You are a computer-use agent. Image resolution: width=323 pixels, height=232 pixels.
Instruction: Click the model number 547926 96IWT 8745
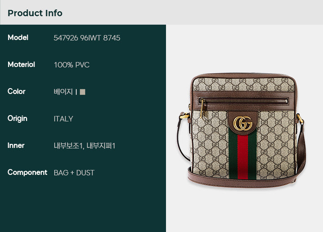[87, 38]
